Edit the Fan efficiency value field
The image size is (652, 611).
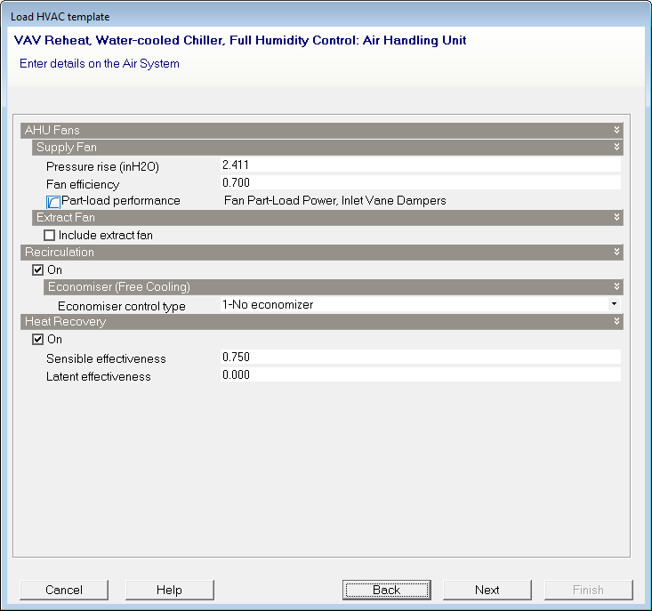pos(420,183)
